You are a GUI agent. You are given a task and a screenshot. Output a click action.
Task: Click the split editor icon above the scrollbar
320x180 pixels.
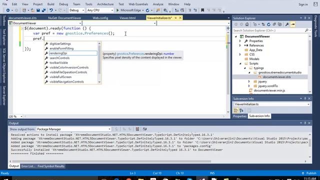click(x=228, y=28)
